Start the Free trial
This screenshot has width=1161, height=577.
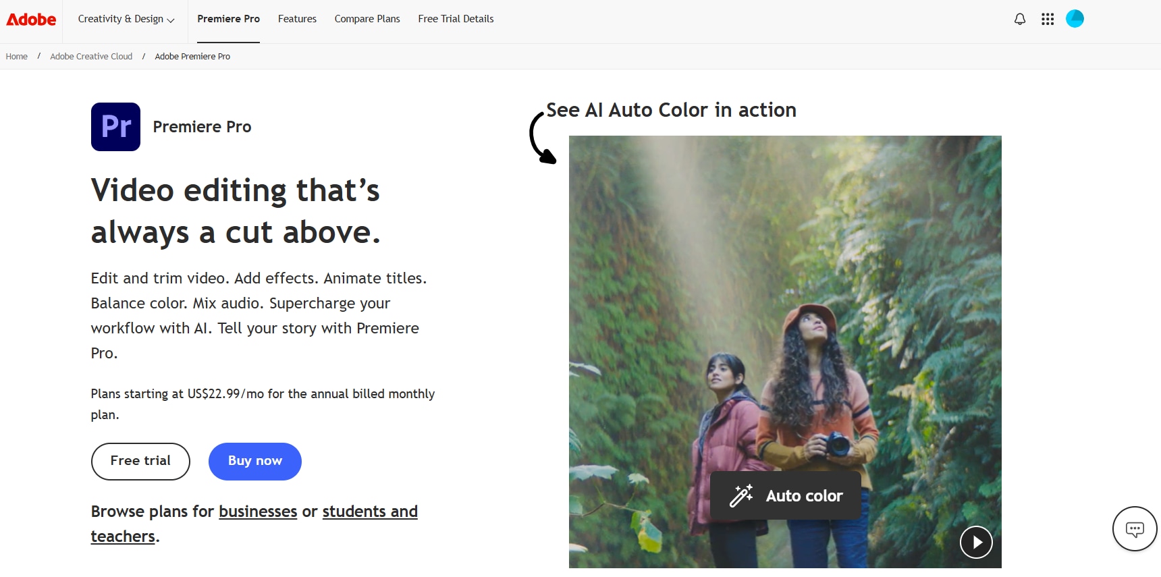(140, 462)
